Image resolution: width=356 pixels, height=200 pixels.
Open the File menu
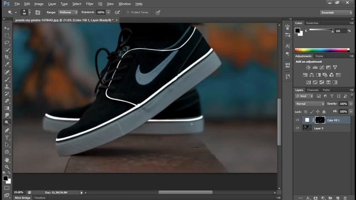coord(17,4)
